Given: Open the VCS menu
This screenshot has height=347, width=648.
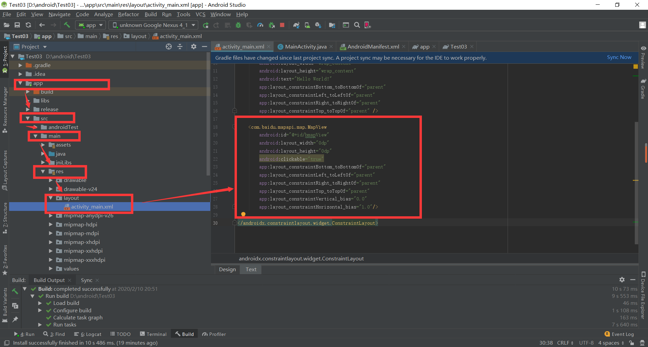Looking at the screenshot, I should tap(200, 14).
